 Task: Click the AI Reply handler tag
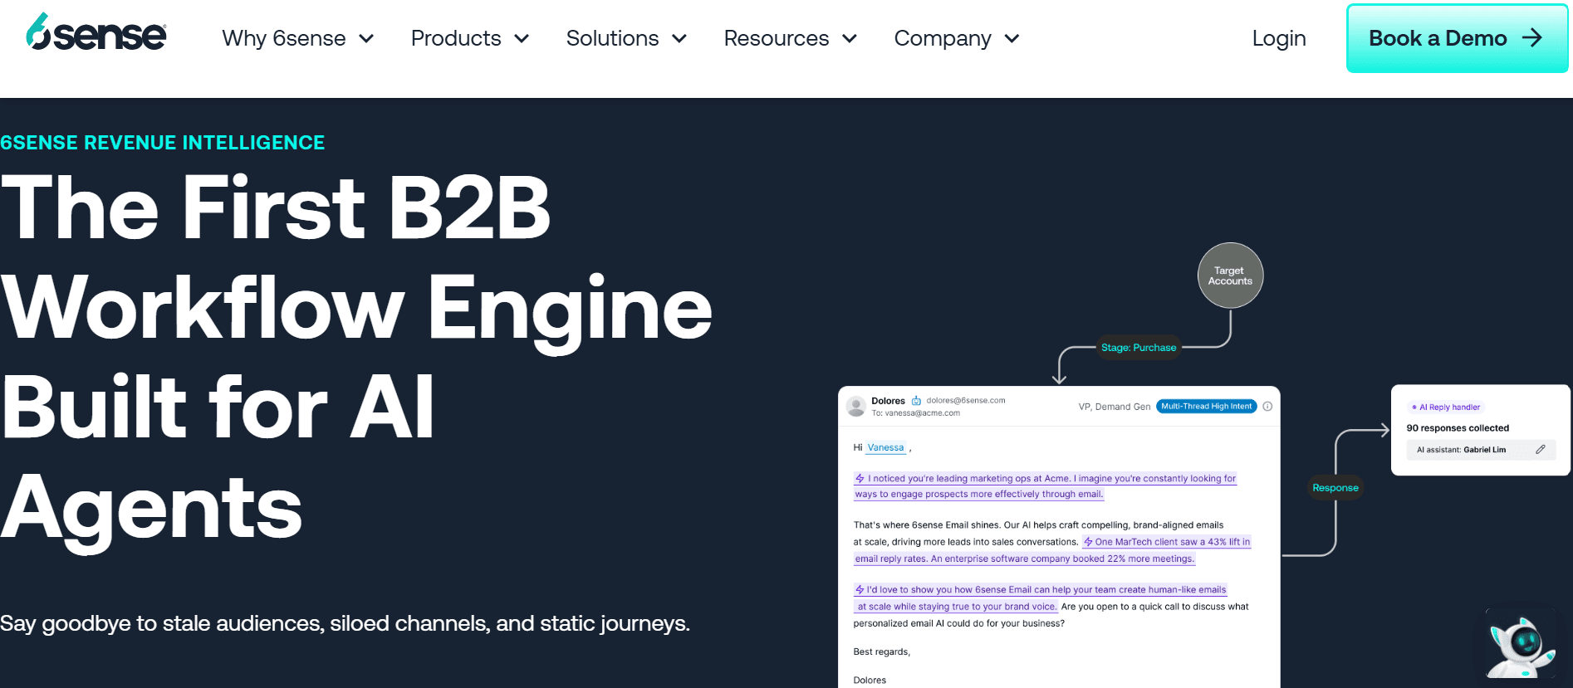1446,407
